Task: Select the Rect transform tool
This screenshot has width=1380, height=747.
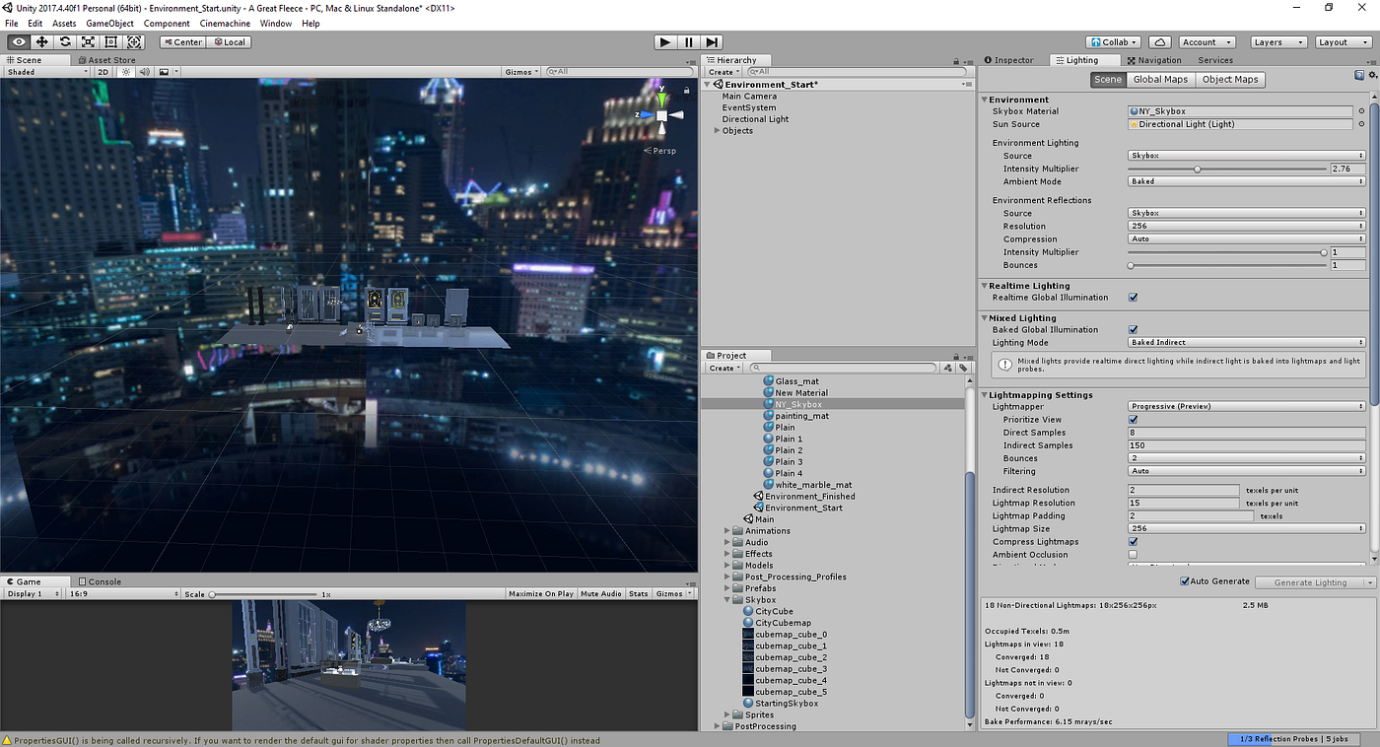Action: point(109,41)
